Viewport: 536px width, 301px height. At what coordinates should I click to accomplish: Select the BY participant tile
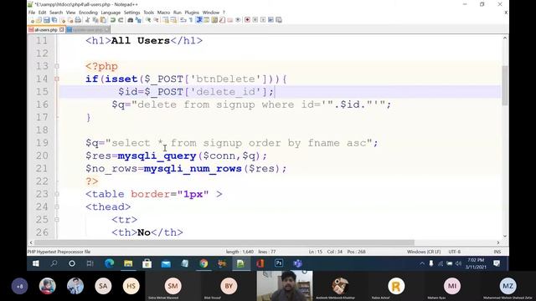point(229,286)
